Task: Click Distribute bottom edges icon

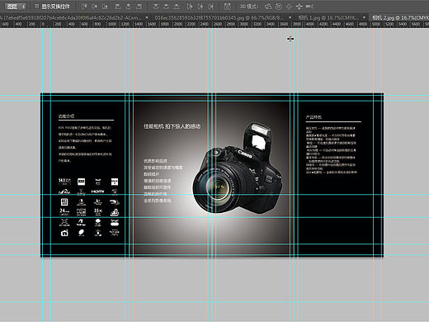Action: pos(177,7)
